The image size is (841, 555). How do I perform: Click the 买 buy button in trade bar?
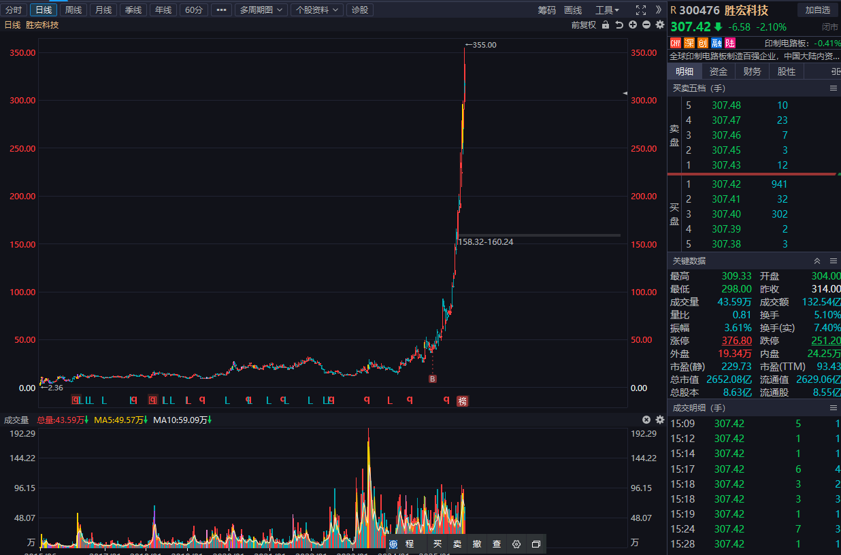pos(438,544)
